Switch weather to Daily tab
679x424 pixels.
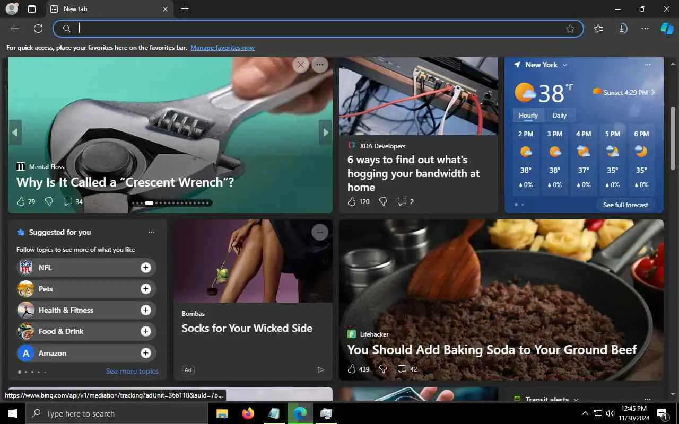pos(559,115)
